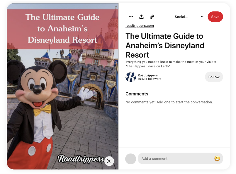Click the red Save button
This screenshot has width=236, height=174.
click(215, 17)
